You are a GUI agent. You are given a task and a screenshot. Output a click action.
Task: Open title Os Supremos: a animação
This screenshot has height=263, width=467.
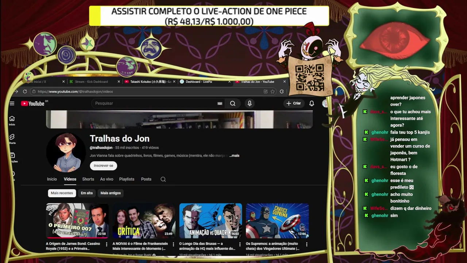[273, 246]
